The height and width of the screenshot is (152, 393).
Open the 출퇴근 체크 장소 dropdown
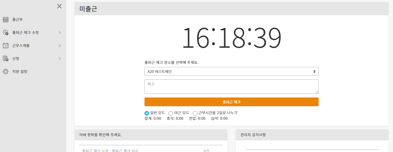click(231, 71)
